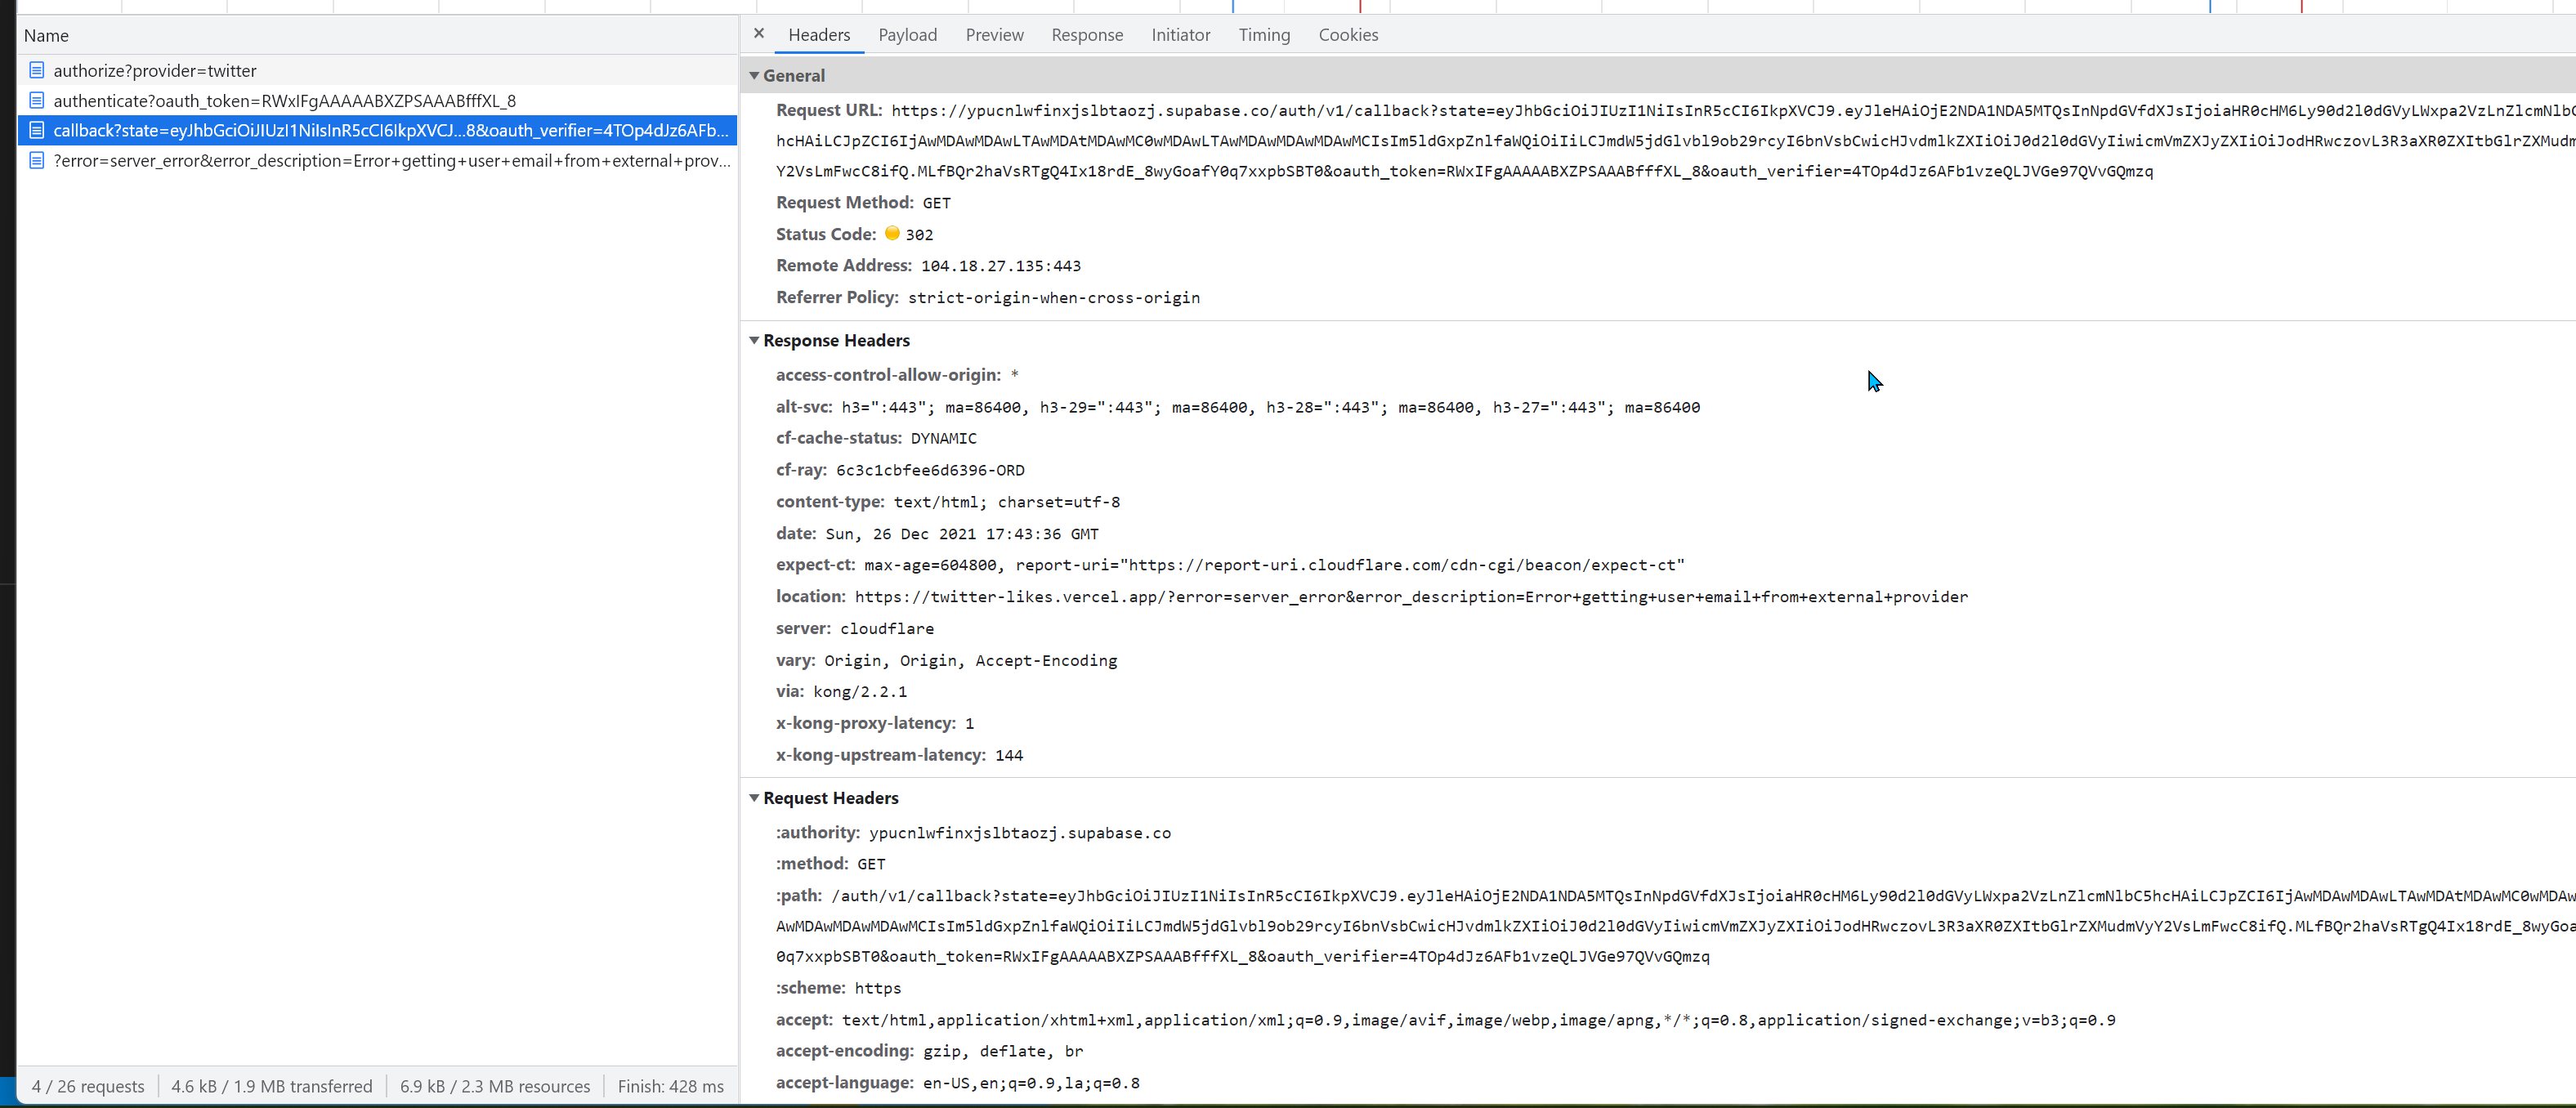Click the Name column header to sort requests
Viewport: 2576px width, 1108px height.
46,35
